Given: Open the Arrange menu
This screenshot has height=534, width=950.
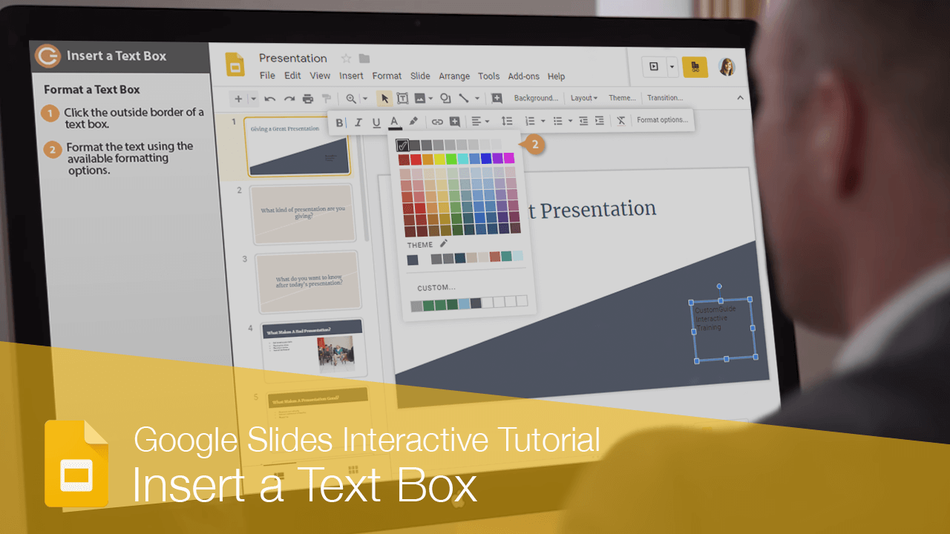Looking at the screenshot, I should (x=454, y=76).
